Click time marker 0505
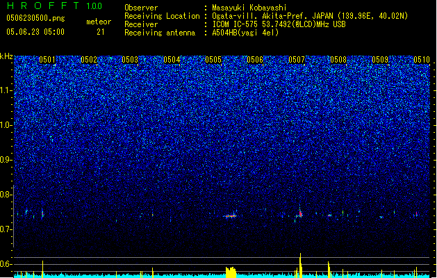 tap(213, 60)
